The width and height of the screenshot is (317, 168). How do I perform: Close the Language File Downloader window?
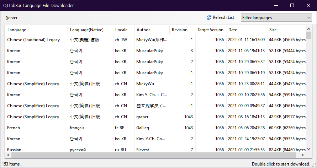pyautogui.click(x=308, y=5)
